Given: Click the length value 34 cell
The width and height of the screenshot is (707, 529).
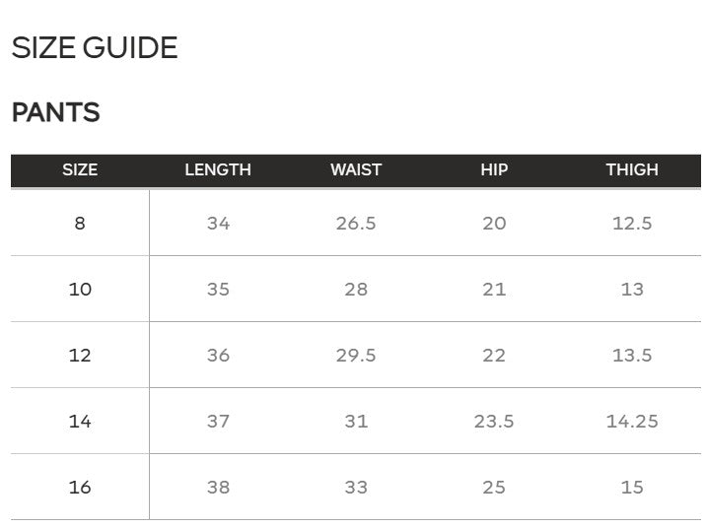Looking at the screenshot, I should [x=218, y=224].
